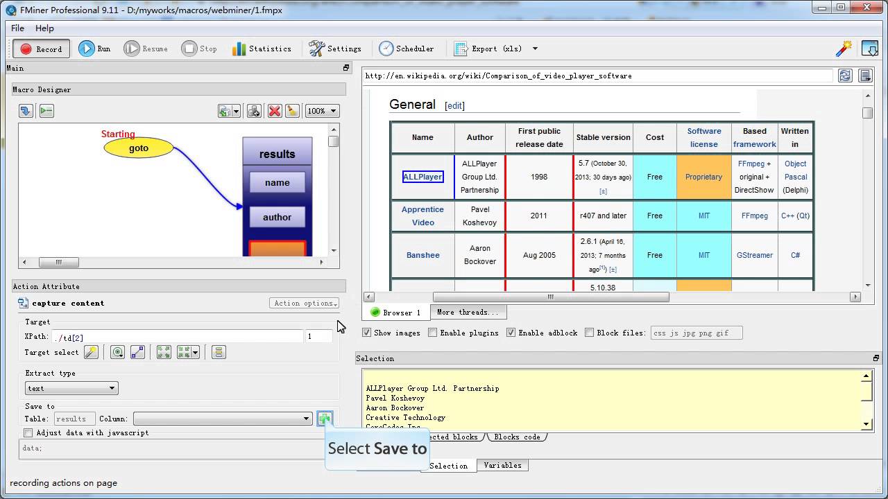This screenshot has height=499, width=888.
Task: Open Settings from the toolbar
Action: (335, 49)
